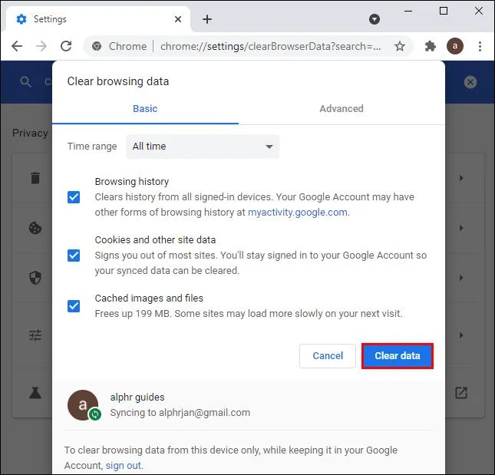Screen dimensions: 495x475
Task: Click the external link open icon
Action: [461, 393]
